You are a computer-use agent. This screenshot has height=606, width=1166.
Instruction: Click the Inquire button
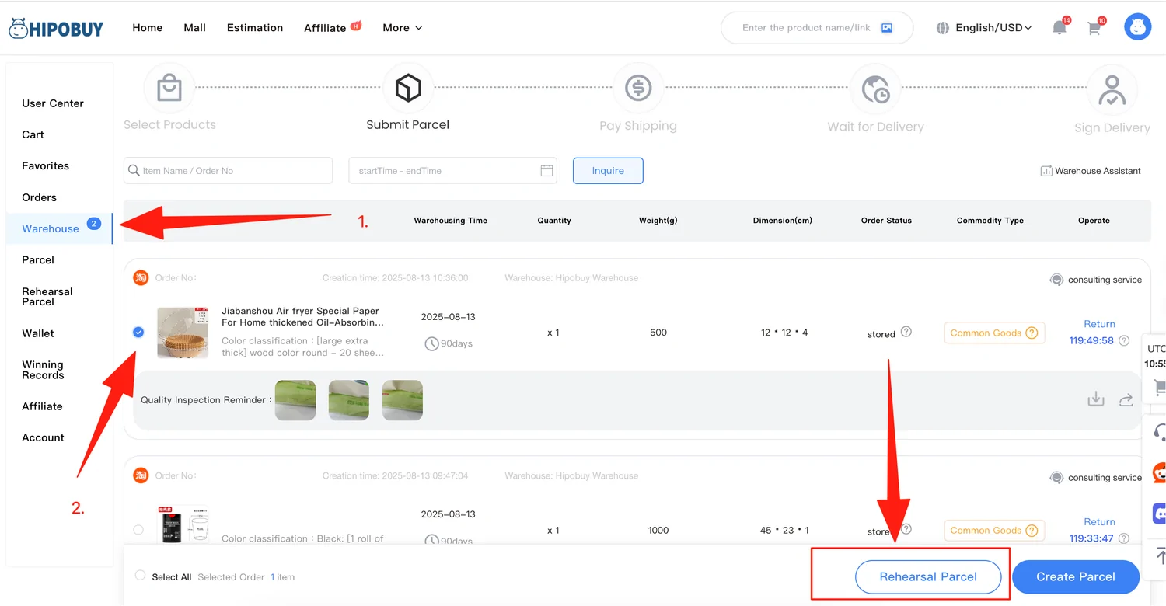[608, 171]
